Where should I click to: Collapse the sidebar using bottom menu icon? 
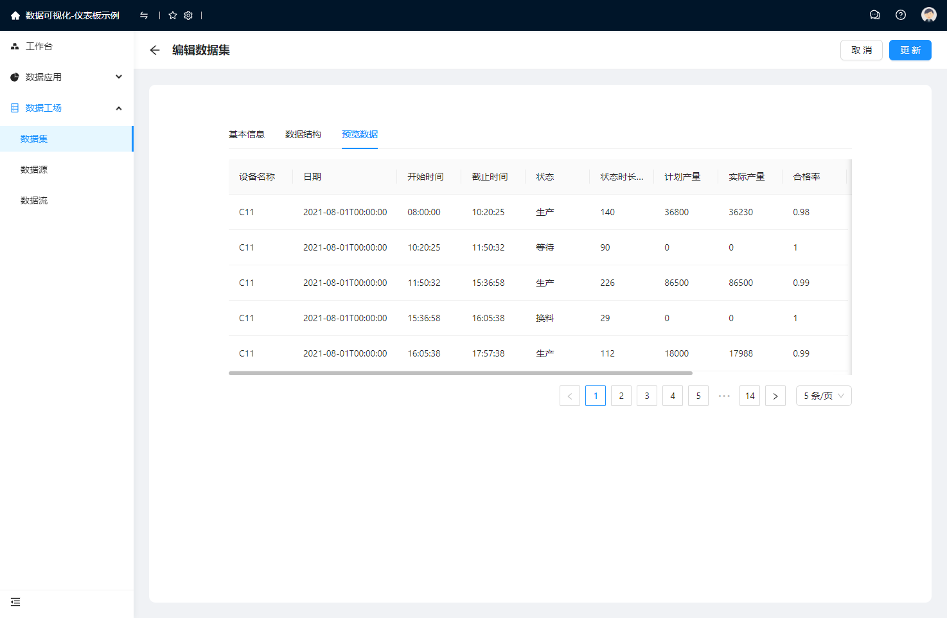tap(15, 602)
